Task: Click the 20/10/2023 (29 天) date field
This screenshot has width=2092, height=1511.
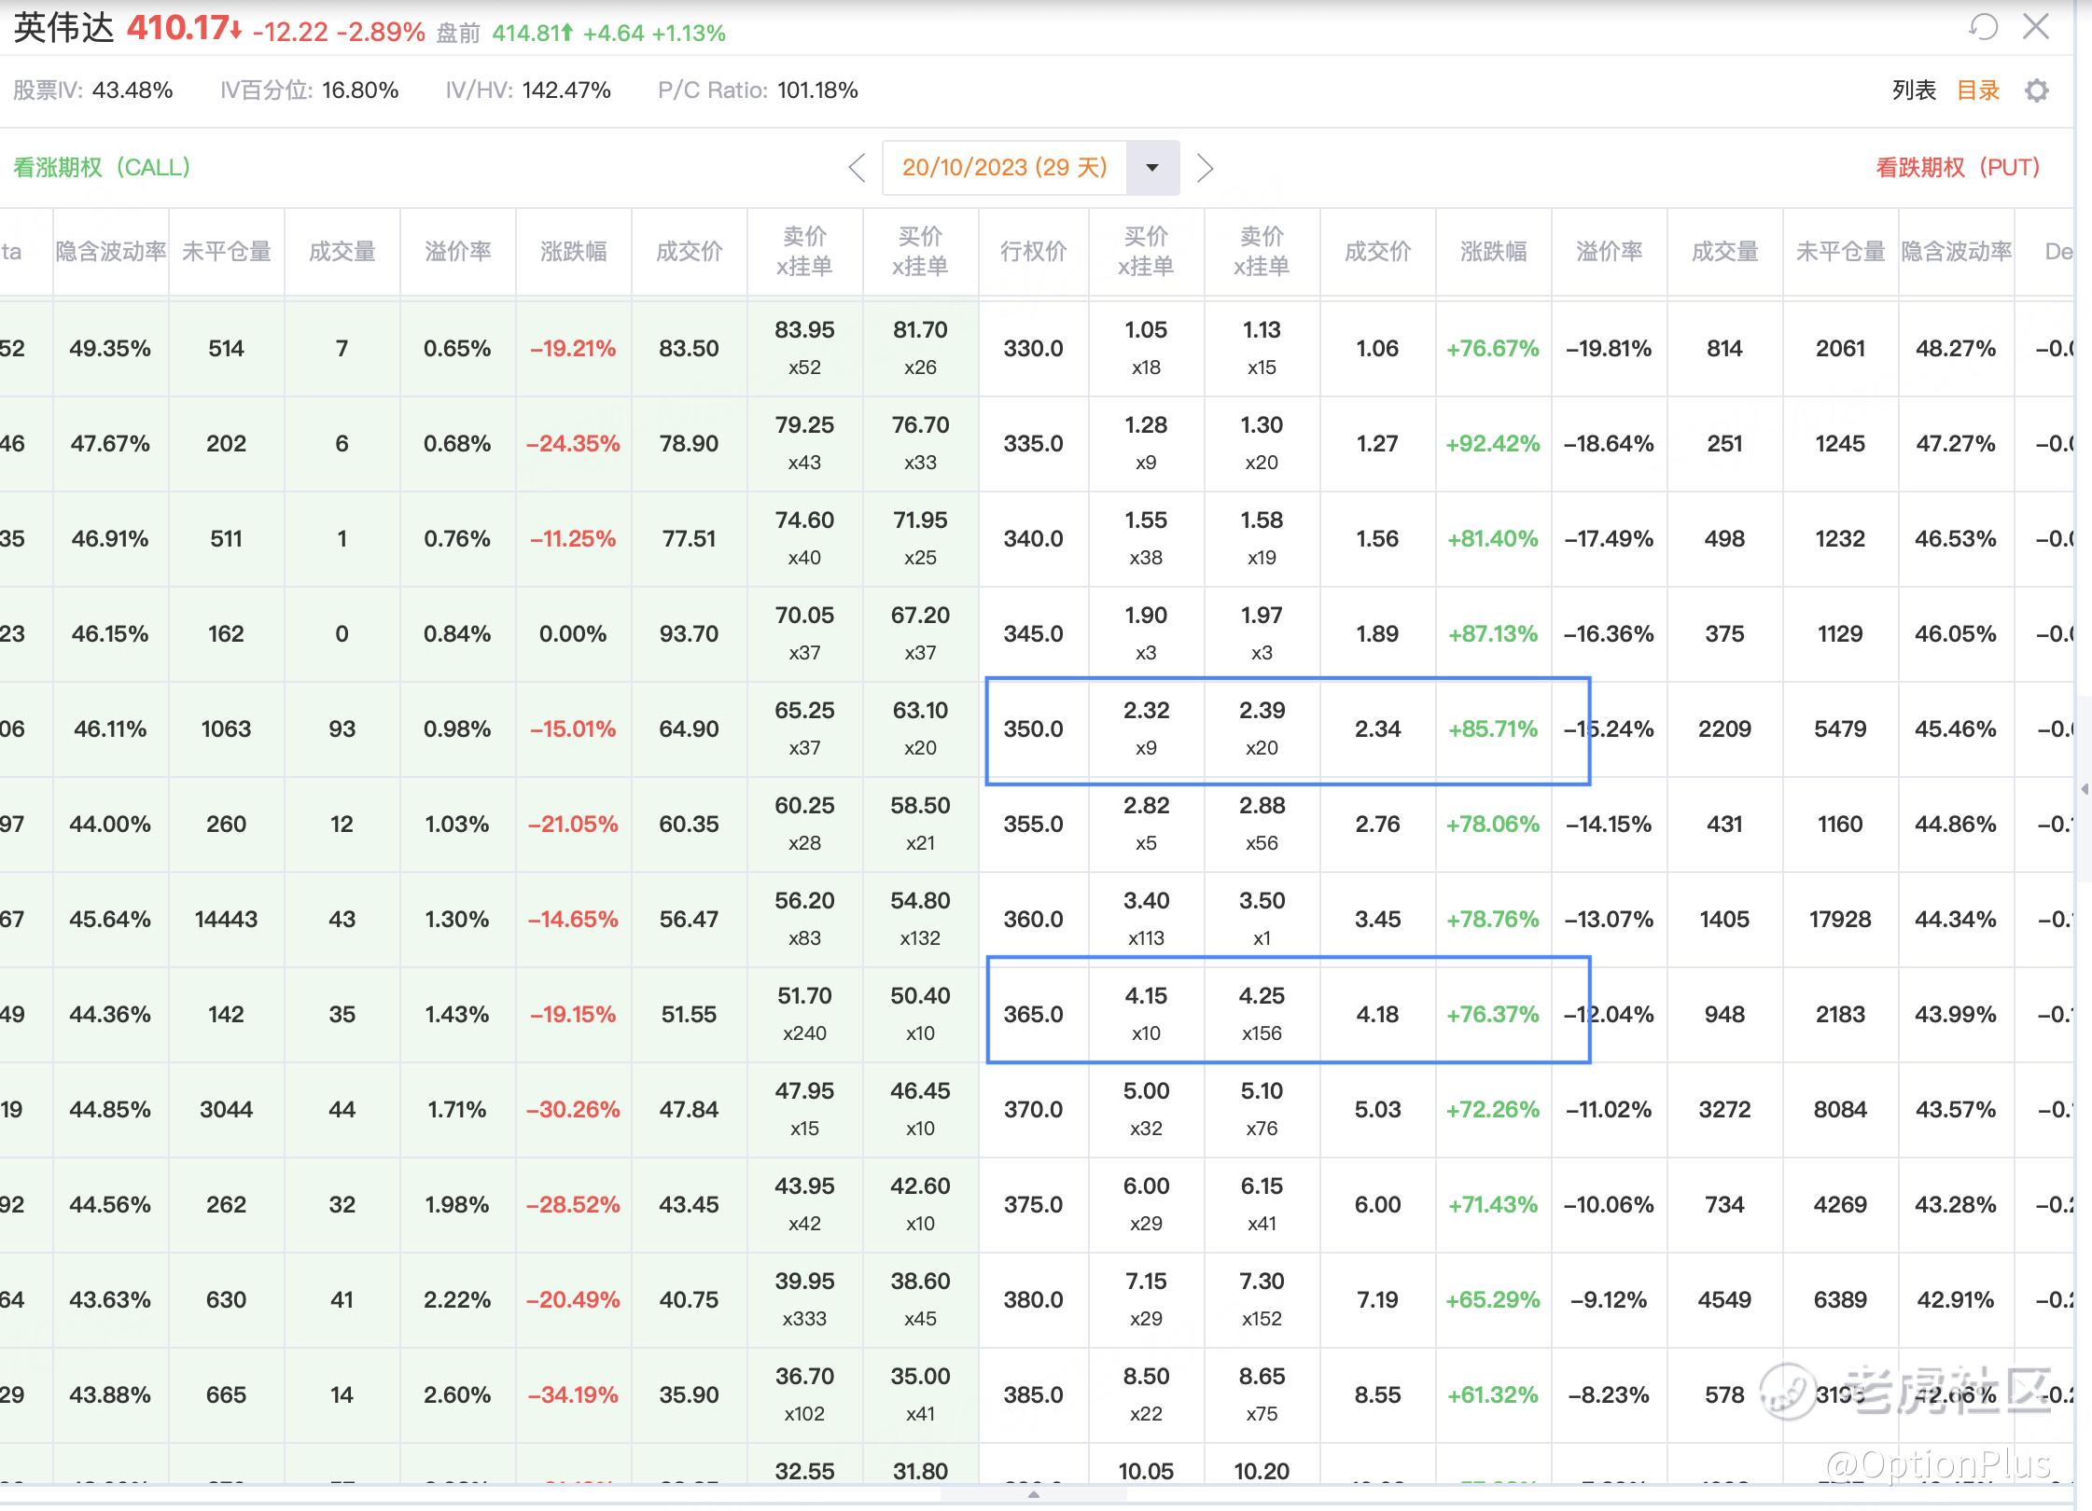Action: click(x=1005, y=168)
